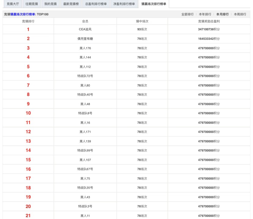Image resolution: width=253 pixels, height=219 pixels.
Task: Open member 偶兜里有糖 profile
Action: pos(85,39)
